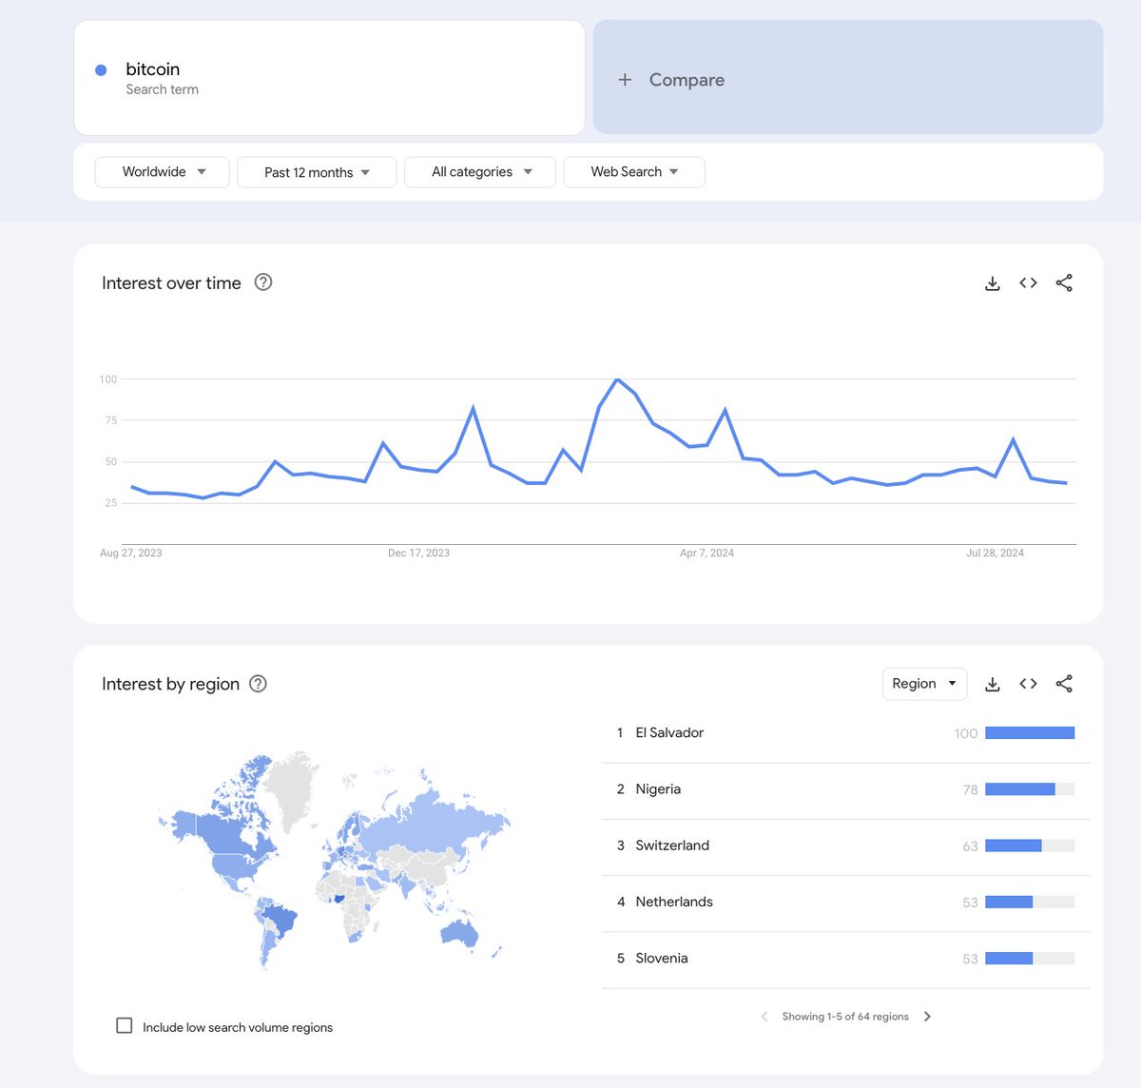Click Nigeria's 78 interest bar
Image resolution: width=1141 pixels, height=1088 pixels.
pyautogui.click(x=1030, y=789)
